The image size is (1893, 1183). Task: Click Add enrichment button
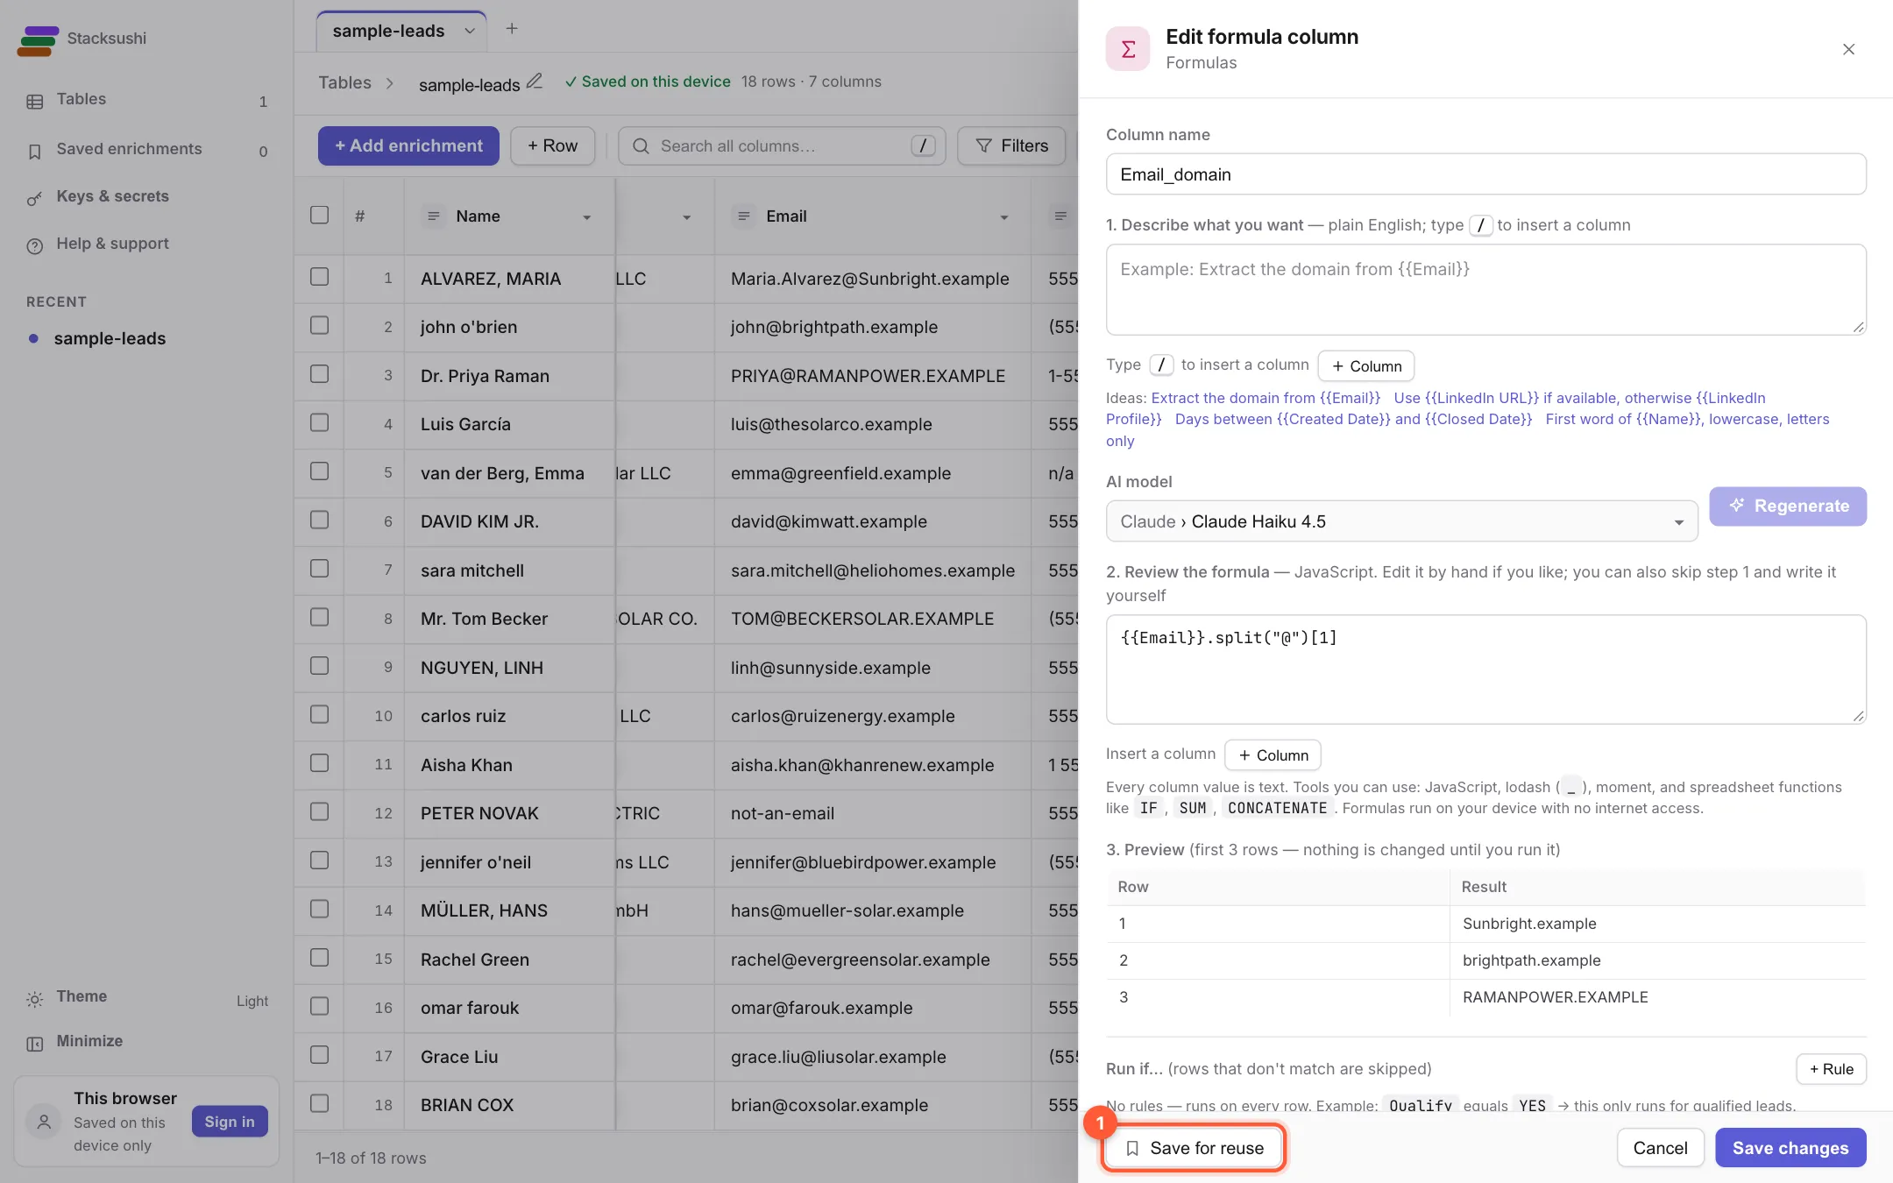(408, 145)
